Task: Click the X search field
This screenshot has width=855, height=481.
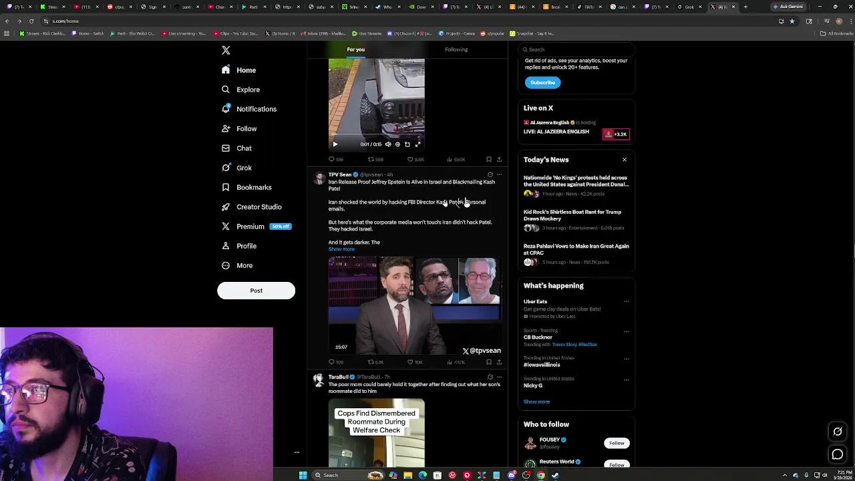Action: point(576,49)
